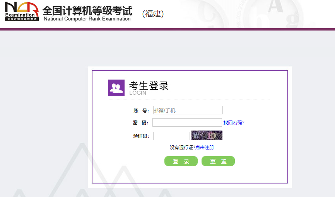Submit with the green 登录 button
This screenshot has height=197, width=335.
tap(181, 161)
